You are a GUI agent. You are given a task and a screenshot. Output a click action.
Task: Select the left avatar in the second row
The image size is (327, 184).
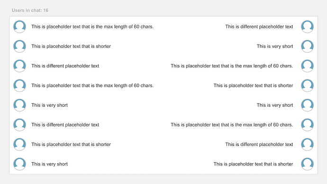[x=19, y=46]
